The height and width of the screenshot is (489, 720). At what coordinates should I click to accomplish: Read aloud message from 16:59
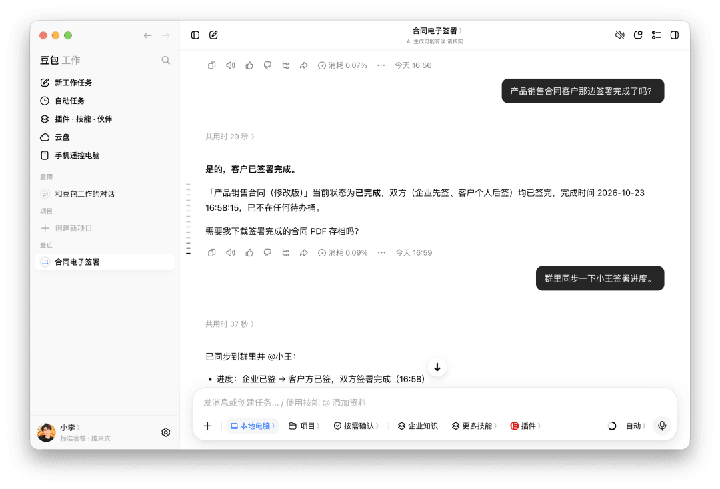coord(231,252)
